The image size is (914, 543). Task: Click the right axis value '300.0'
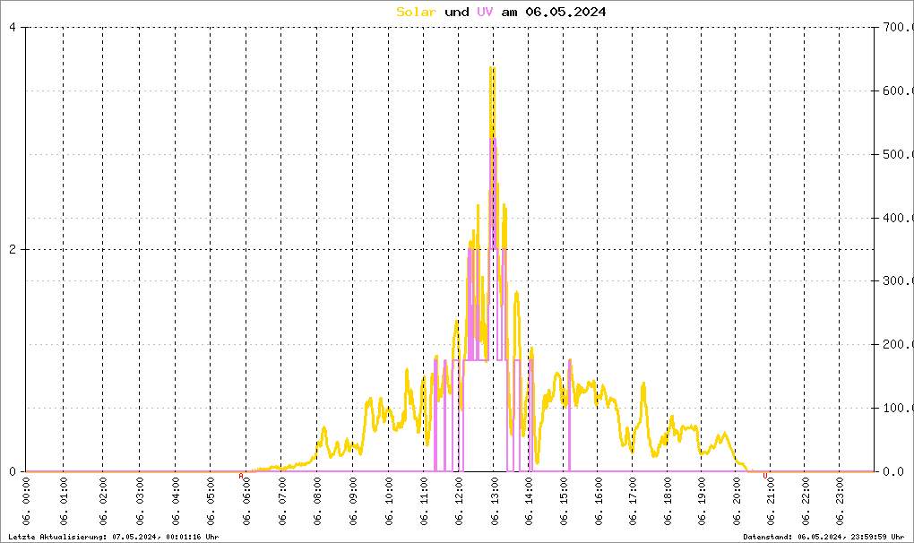coord(898,280)
